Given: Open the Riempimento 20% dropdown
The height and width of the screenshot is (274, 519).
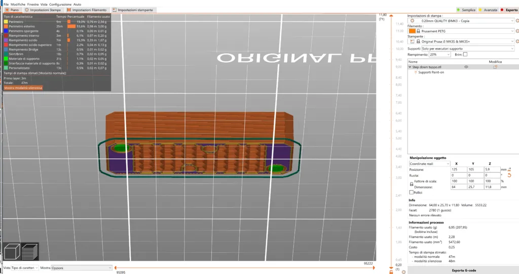Looking at the screenshot, I should 439,55.
